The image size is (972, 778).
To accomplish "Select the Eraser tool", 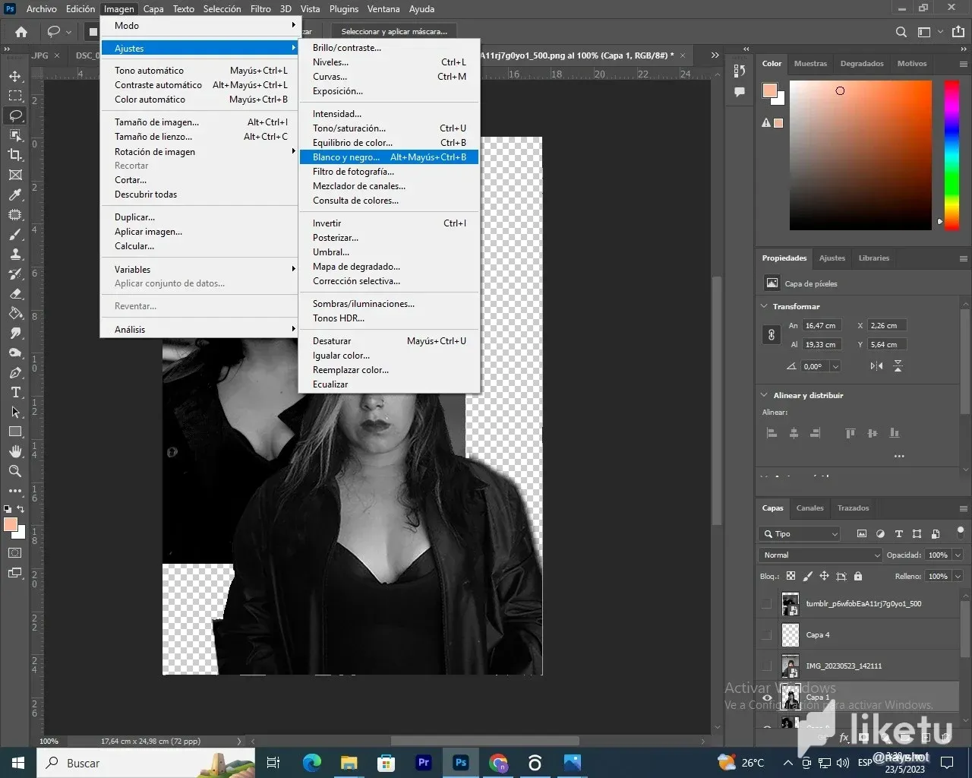I will click(x=15, y=293).
